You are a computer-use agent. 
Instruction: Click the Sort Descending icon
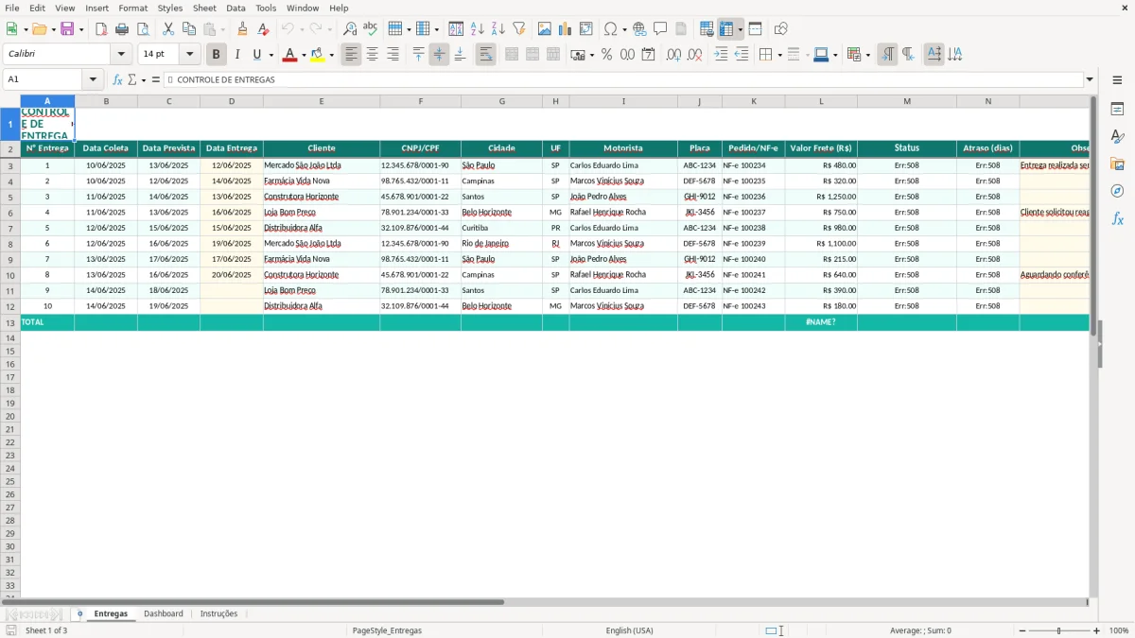pos(498,29)
